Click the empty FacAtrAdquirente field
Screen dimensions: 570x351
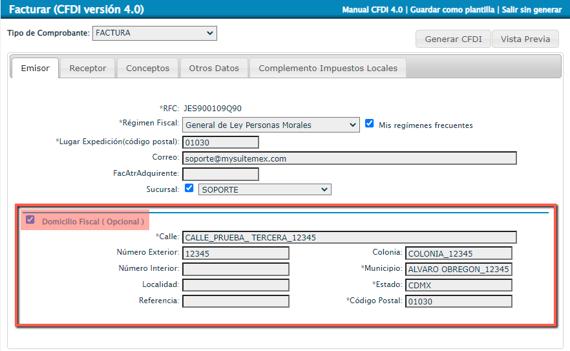pos(220,174)
